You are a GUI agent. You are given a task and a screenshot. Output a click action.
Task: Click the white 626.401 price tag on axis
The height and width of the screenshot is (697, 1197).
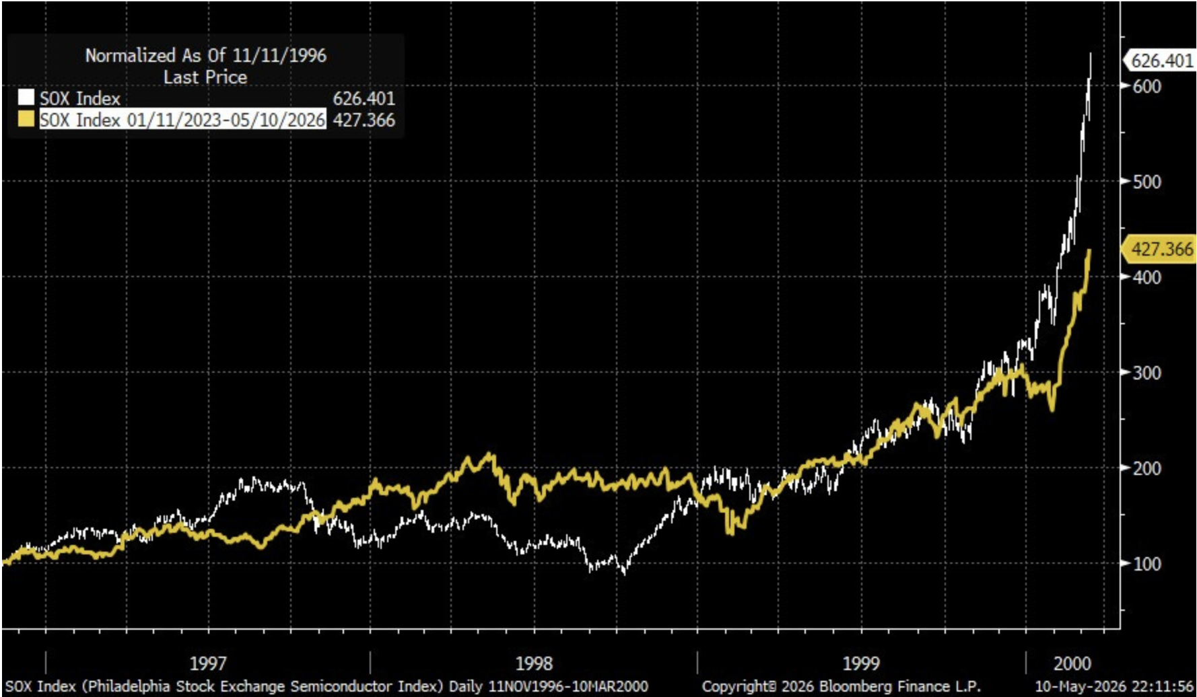tap(1160, 61)
